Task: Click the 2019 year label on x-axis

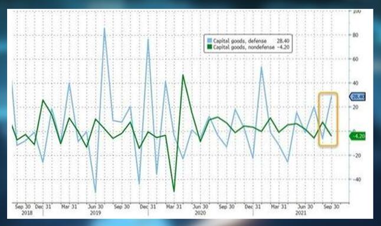Action: point(96,213)
